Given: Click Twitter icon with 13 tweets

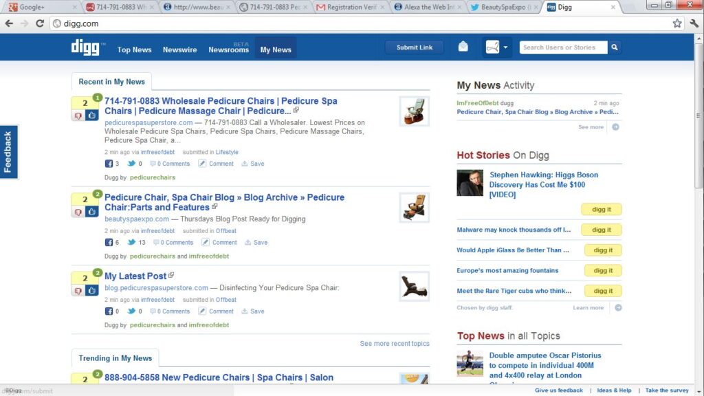Looking at the screenshot, I should (x=131, y=242).
